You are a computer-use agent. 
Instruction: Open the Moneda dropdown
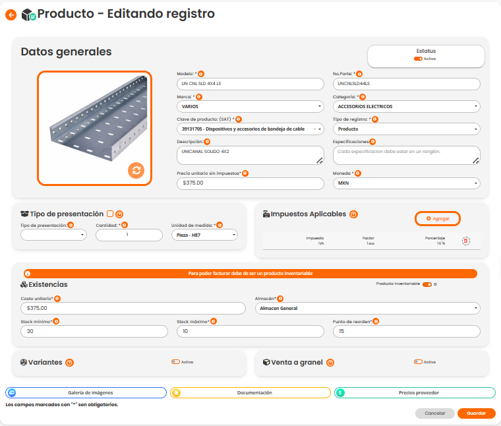[406, 183]
